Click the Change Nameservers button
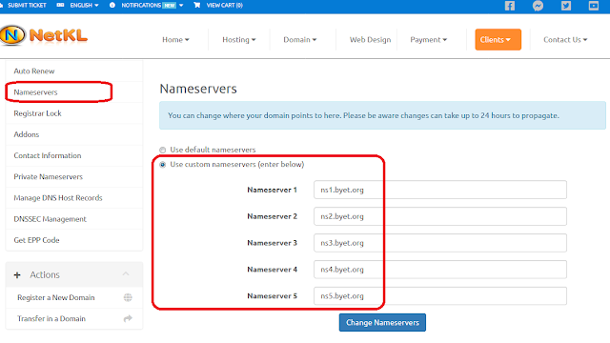 (x=382, y=322)
